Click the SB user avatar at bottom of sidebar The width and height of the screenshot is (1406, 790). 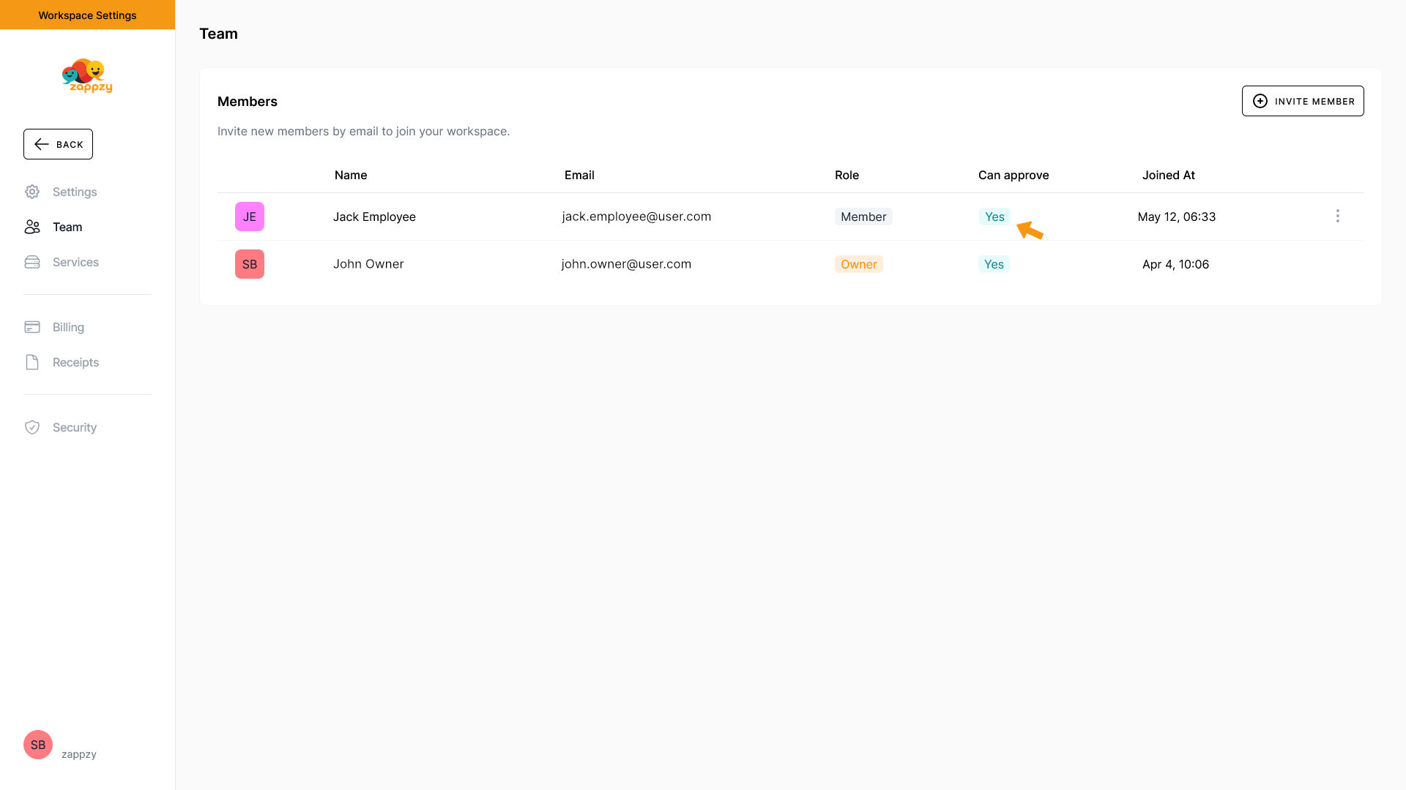[38, 745]
